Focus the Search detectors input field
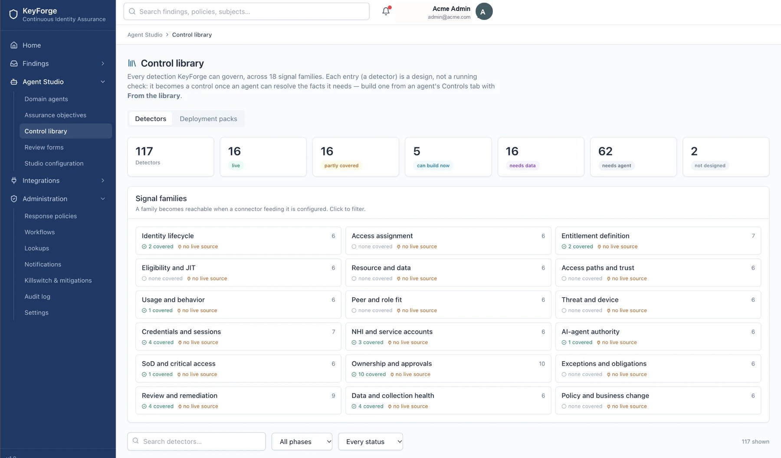The height and width of the screenshot is (458, 781). click(197, 442)
